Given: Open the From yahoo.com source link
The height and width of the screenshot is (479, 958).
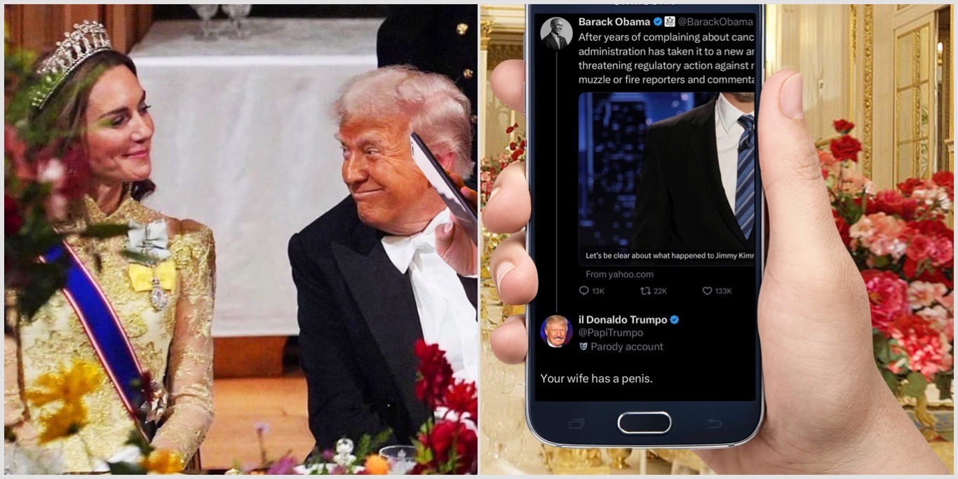Looking at the screenshot, I should point(619,274).
